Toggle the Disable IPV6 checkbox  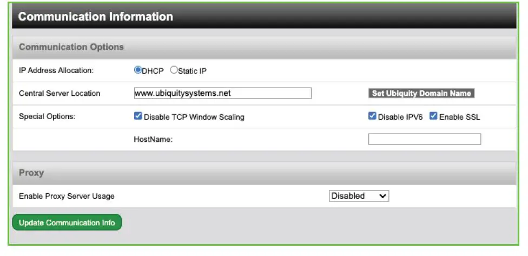pyautogui.click(x=372, y=116)
